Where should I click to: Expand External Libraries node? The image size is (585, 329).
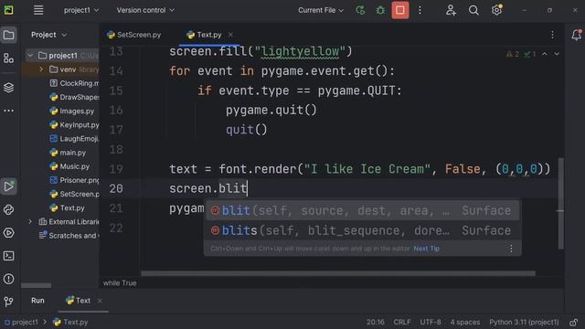(x=30, y=221)
